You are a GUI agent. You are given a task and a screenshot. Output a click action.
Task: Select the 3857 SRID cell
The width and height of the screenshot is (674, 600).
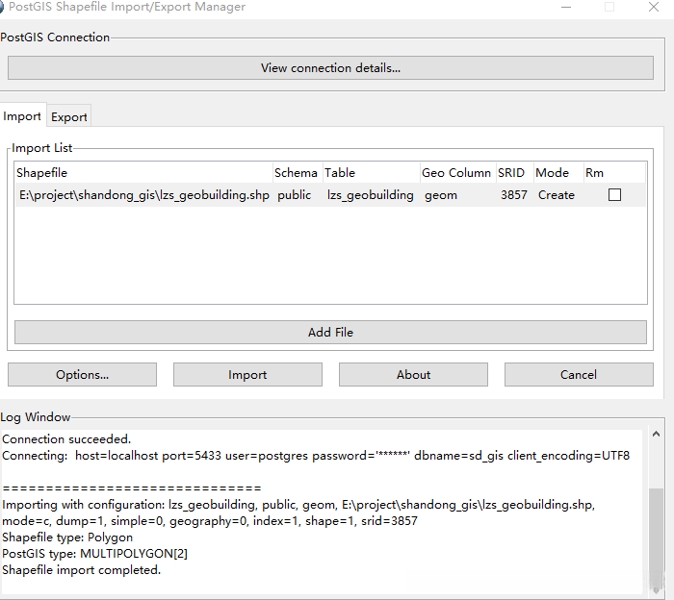pyautogui.click(x=514, y=195)
